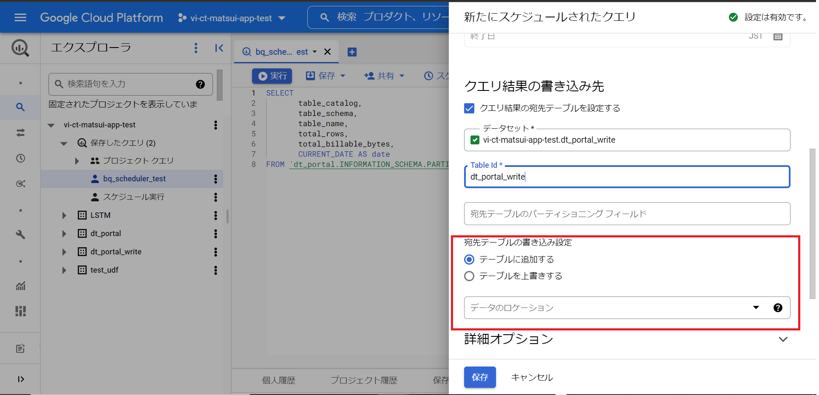Screen dimensions: 819x395
Task: Open options for bq_scheduler_test query
Action: tap(215, 179)
